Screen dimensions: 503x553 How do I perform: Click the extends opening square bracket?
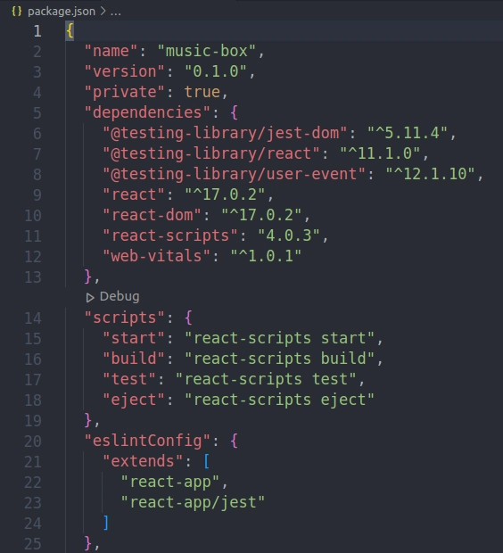click(207, 461)
